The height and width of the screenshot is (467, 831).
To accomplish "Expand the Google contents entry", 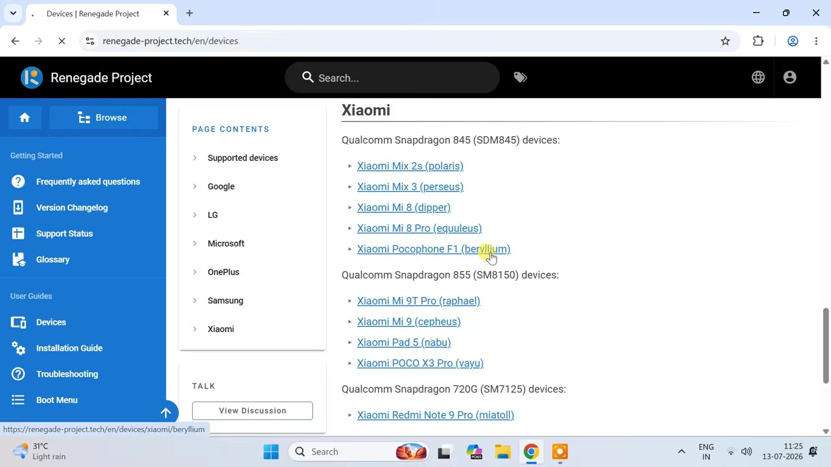I will point(195,186).
